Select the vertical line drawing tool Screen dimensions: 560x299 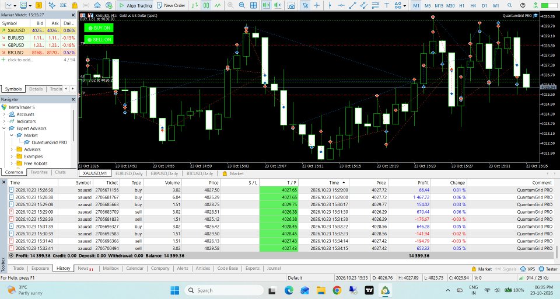tap(330, 5)
